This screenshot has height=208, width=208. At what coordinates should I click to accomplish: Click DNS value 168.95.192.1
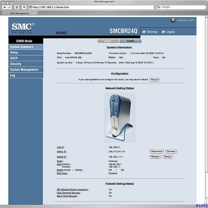pyautogui.click(x=115, y=164)
